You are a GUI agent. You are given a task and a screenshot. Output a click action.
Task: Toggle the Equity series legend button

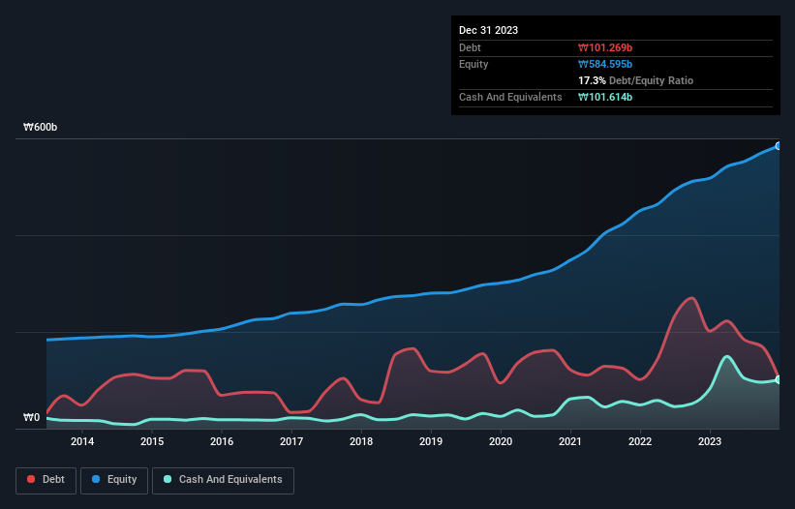tap(114, 480)
